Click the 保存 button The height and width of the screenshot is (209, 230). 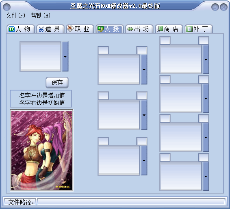coord(57,82)
